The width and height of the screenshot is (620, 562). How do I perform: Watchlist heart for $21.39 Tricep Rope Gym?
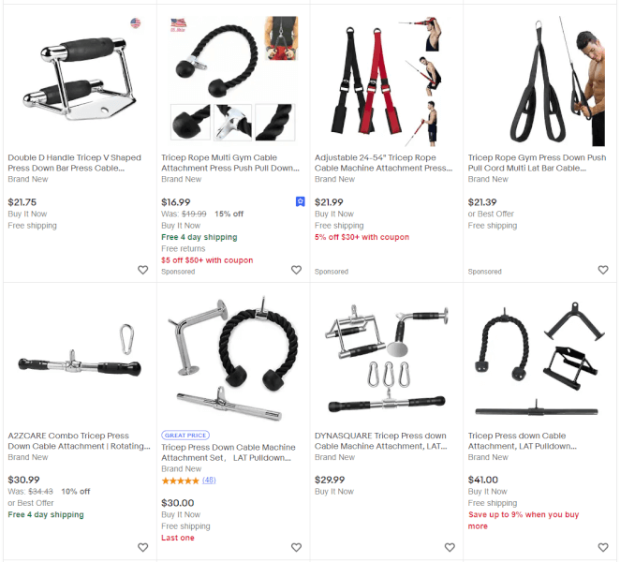coord(603,270)
